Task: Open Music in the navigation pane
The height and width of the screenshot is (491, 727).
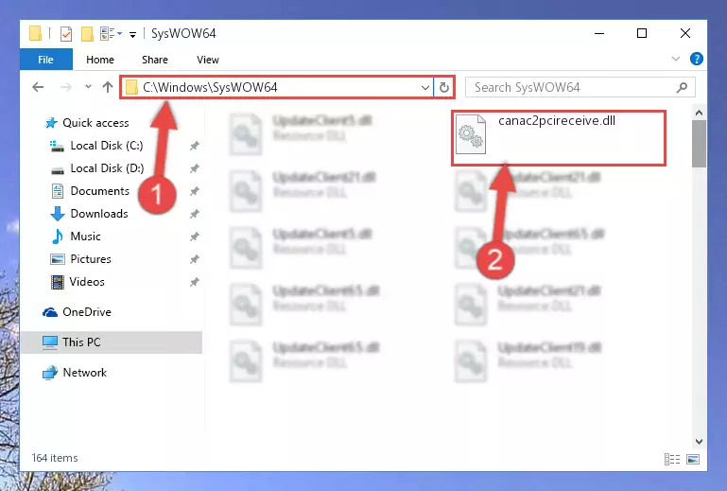Action: (76, 237)
